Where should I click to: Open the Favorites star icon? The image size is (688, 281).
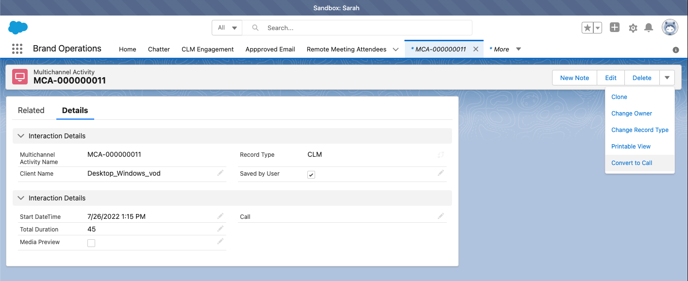pyautogui.click(x=587, y=28)
